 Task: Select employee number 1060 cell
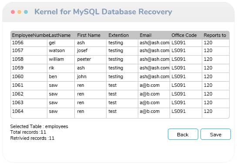pos(29,77)
